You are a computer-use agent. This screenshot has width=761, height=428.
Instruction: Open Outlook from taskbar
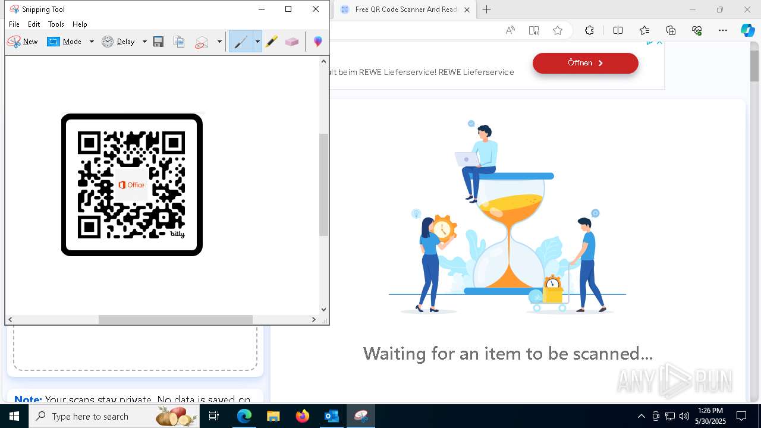pos(332,416)
